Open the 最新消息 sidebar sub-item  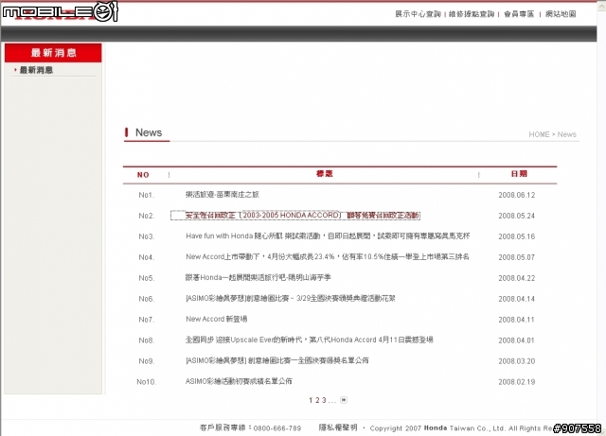point(36,70)
